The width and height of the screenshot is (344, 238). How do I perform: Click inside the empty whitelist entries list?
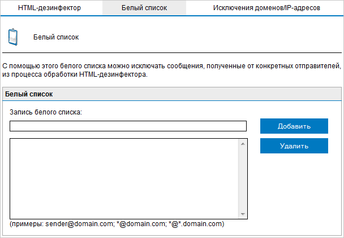tap(124, 178)
